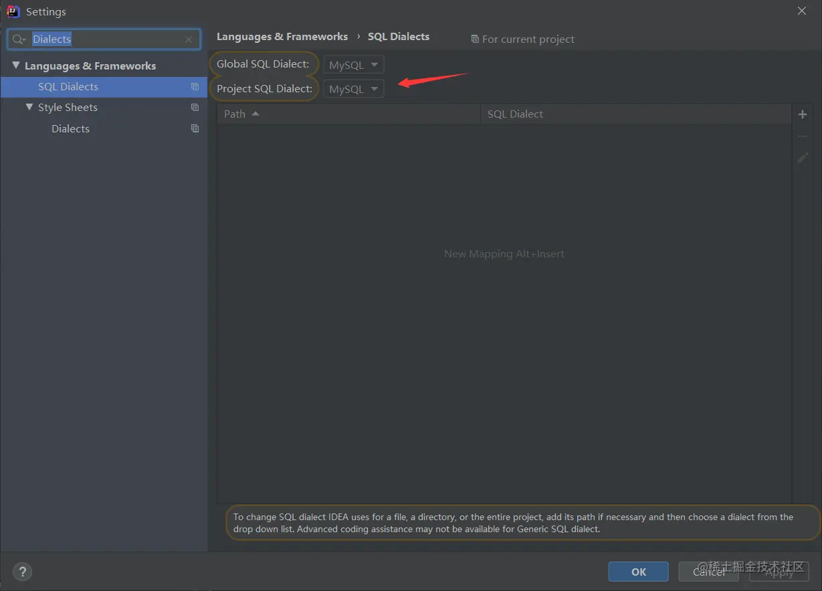Click the project-scope icon beside Dialects row
This screenshot has width=822, height=591.
195,128
